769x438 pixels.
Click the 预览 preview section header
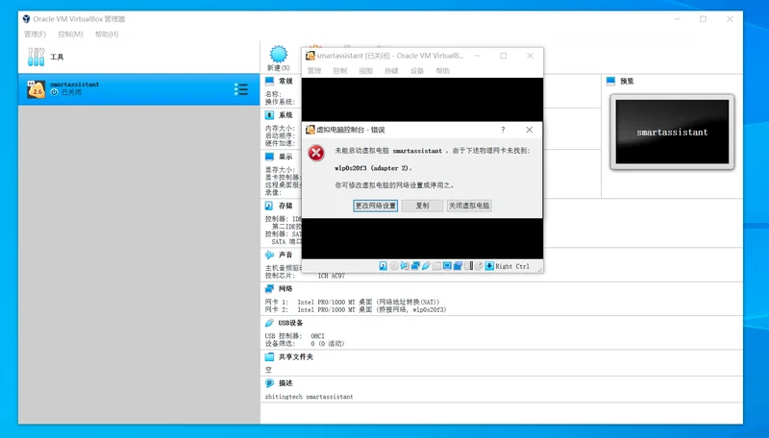(627, 81)
